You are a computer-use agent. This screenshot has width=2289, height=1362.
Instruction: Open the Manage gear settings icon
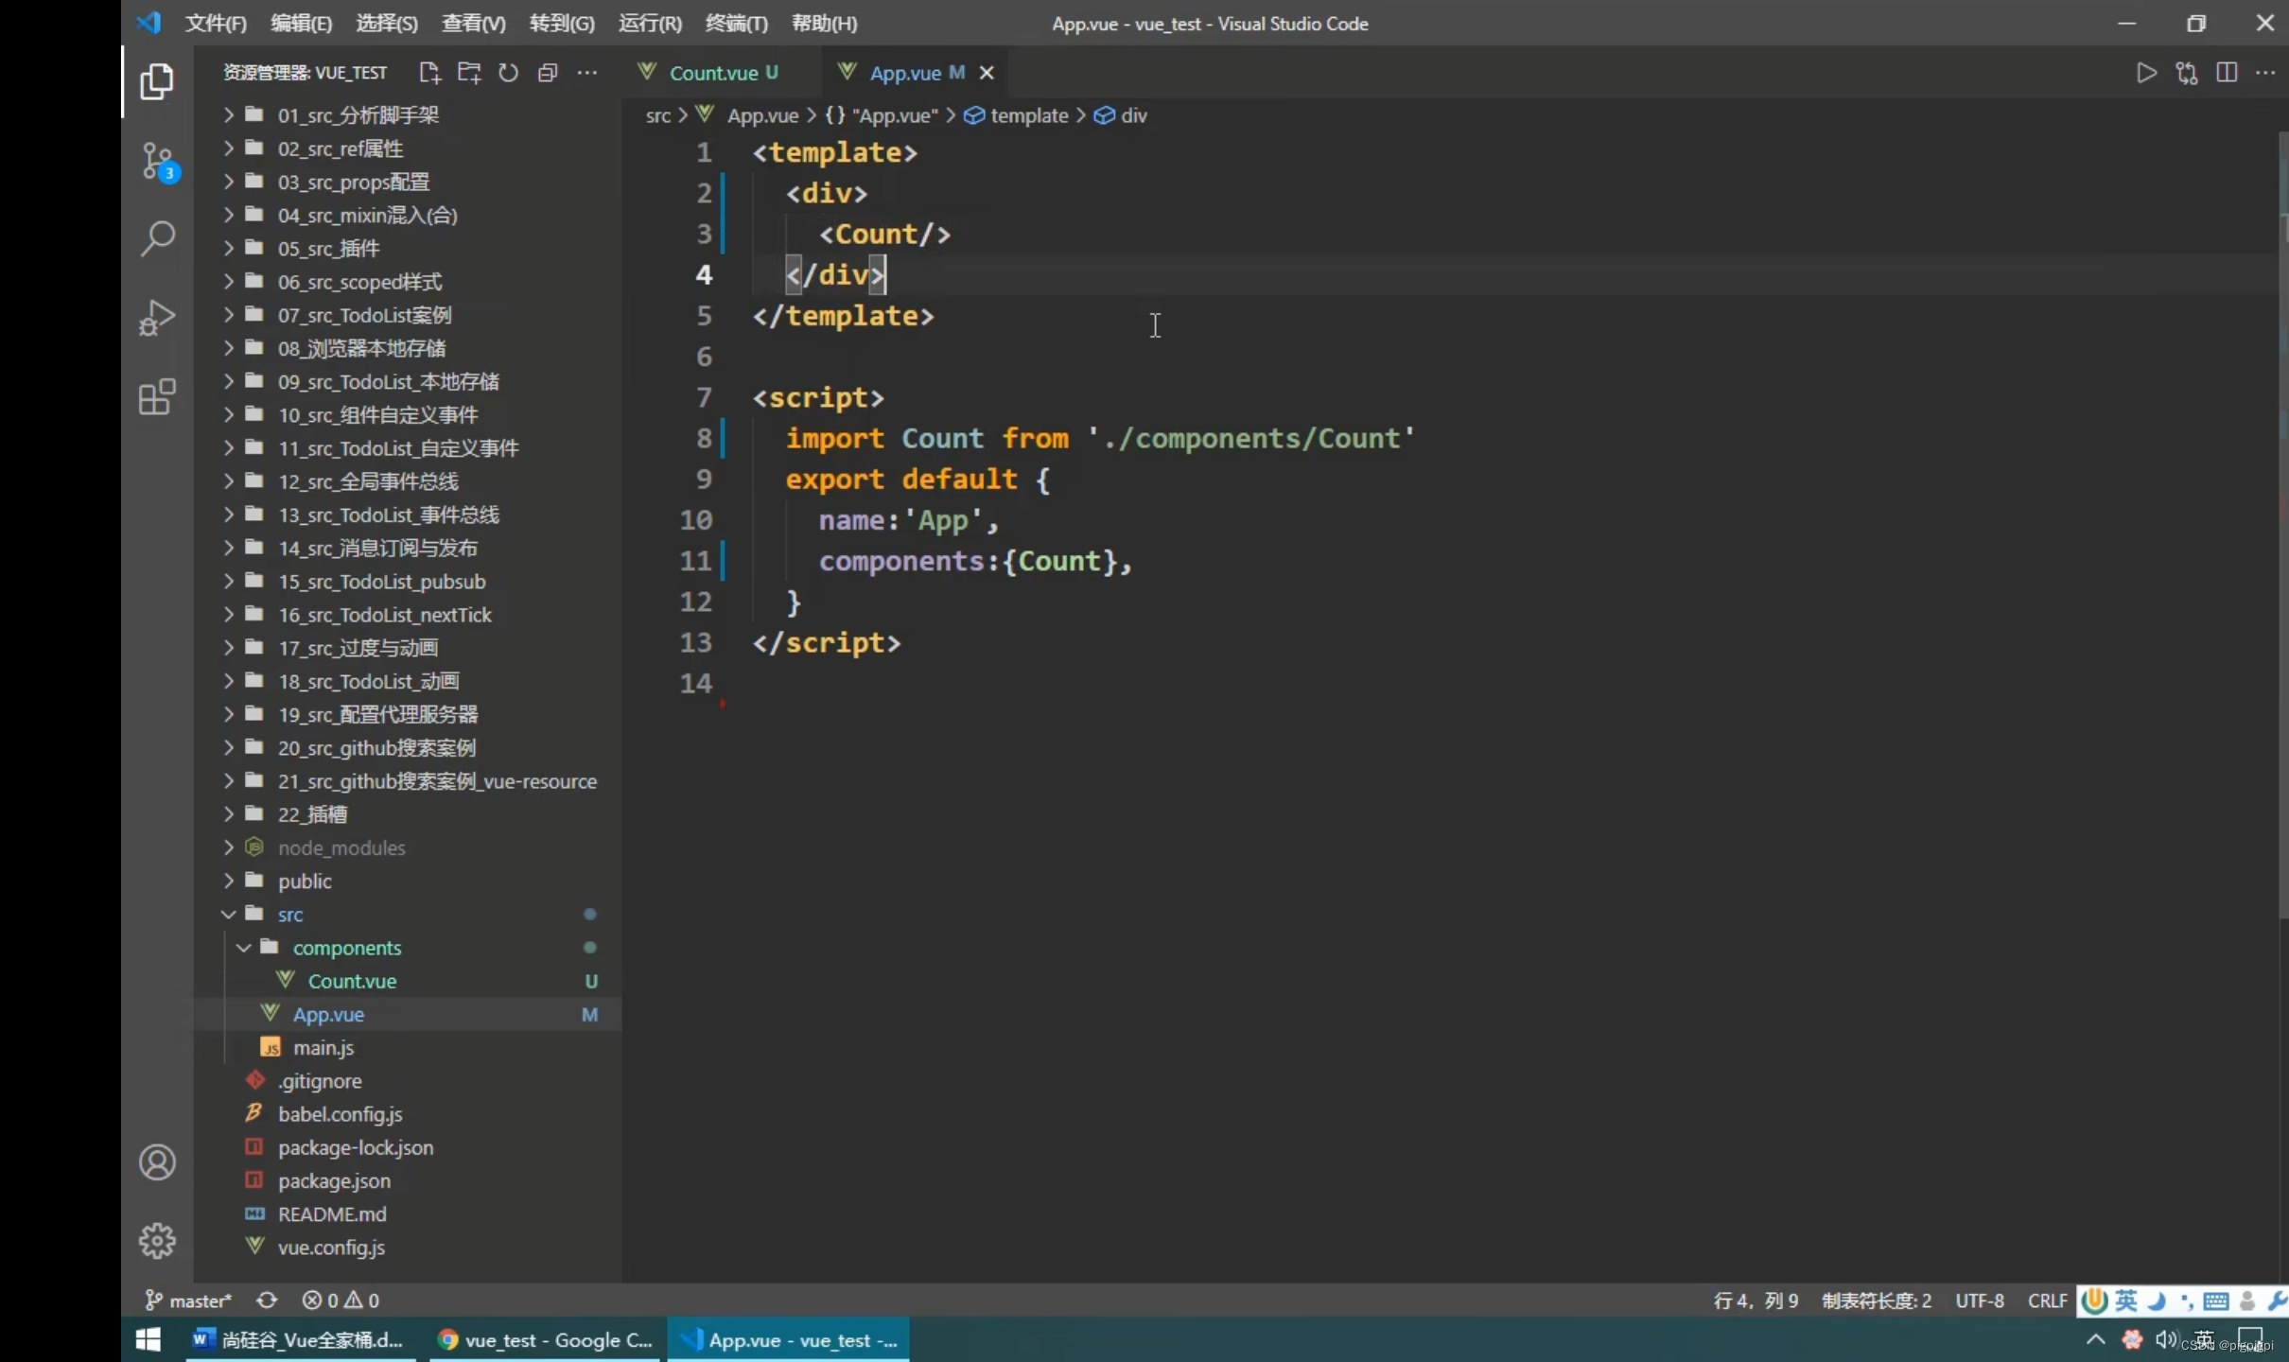[x=157, y=1240]
